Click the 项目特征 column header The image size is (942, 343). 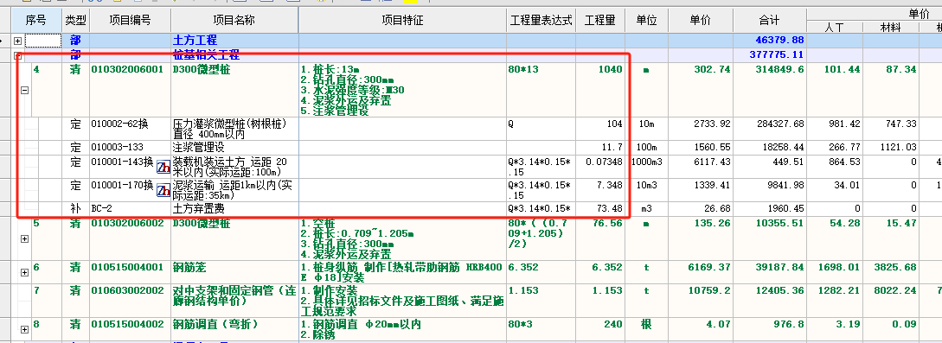coord(402,21)
